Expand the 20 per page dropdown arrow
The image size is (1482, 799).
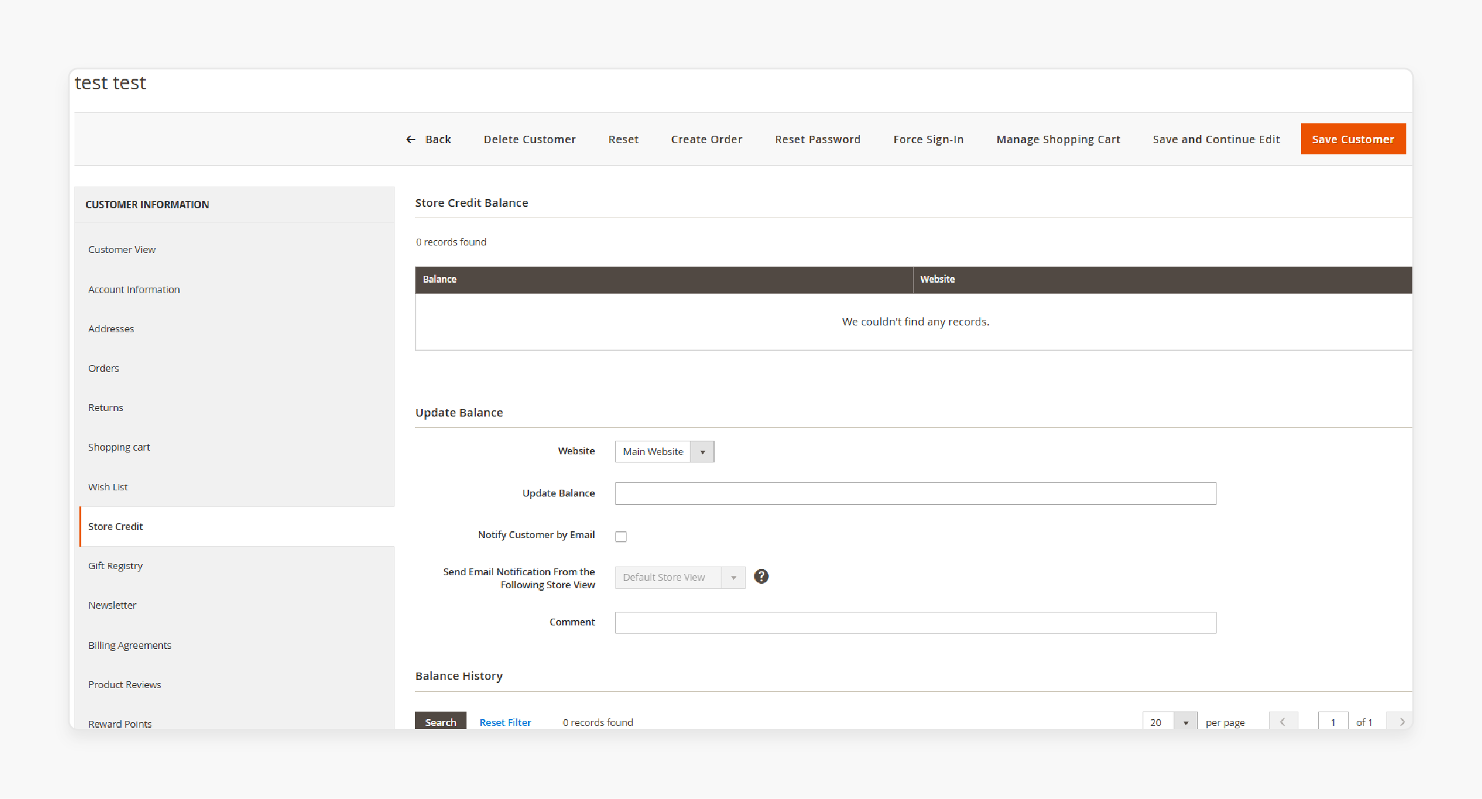click(1185, 722)
